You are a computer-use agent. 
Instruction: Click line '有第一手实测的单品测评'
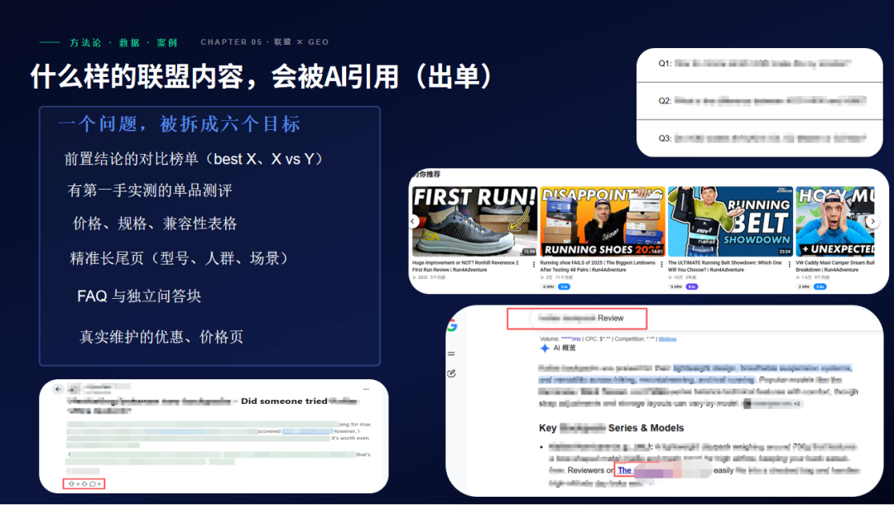[x=150, y=190]
